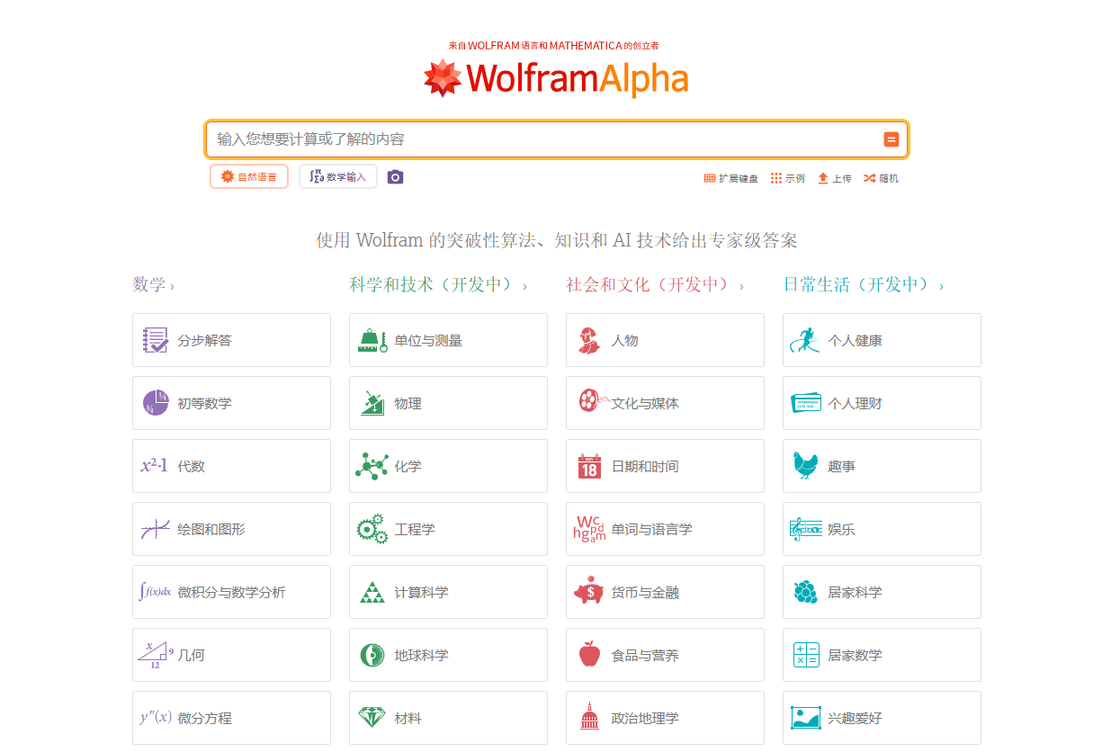Open 数学 category heading
This screenshot has width=1102, height=752.
(153, 284)
